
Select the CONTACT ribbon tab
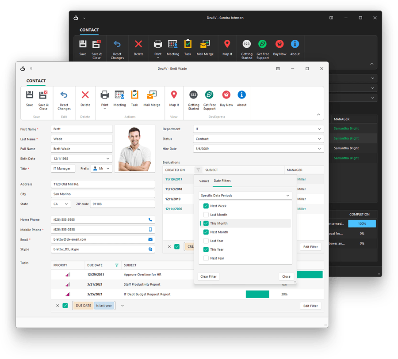click(x=36, y=81)
